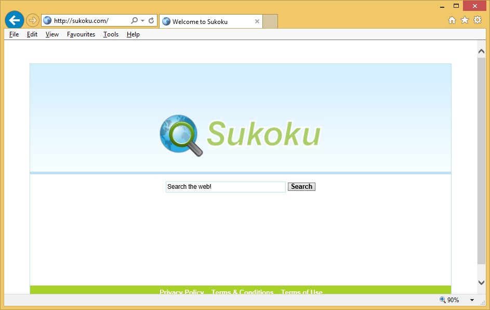Click the vertical scrollbar thumb
490x310 pixels.
point(481,161)
